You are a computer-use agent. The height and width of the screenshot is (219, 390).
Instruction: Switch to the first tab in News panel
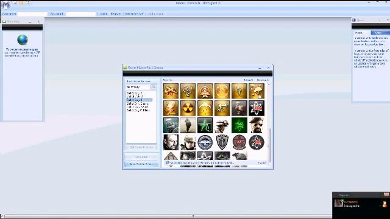coord(359,33)
